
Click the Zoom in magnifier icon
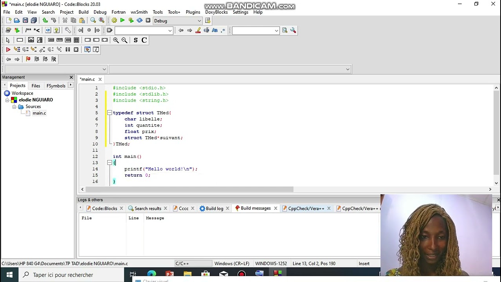click(116, 40)
